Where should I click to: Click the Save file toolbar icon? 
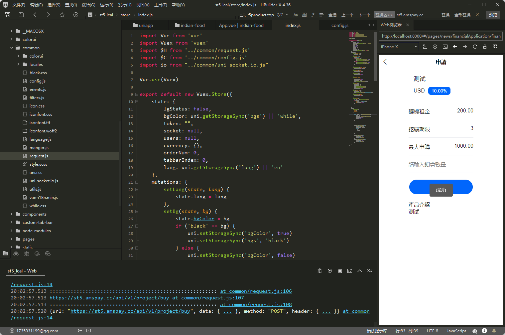point(21,15)
